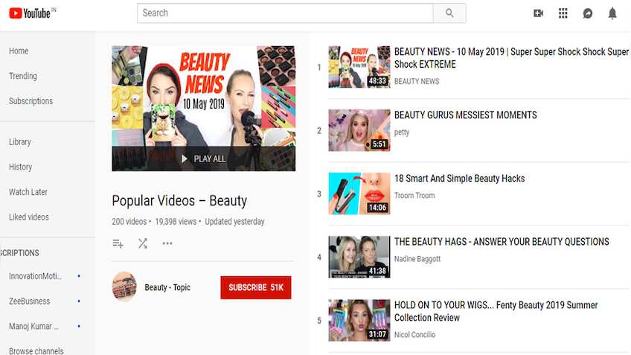Open the Manoj Kumar subscription channel
This screenshot has height=355, width=631.
[33, 326]
